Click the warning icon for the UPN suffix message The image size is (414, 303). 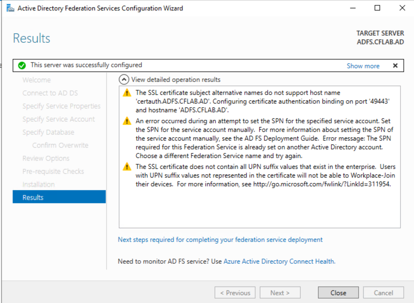coord(127,167)
